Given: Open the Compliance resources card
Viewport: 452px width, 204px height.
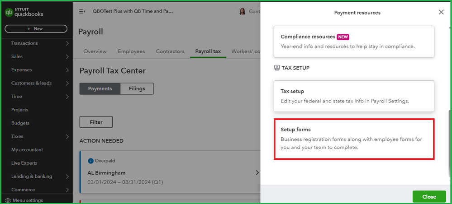Looking at the screenshot, I should pyautogui.click(x=354, y=42).
